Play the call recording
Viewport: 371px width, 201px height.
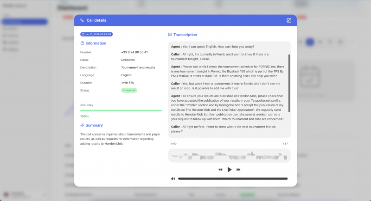(x=229, y=170)
